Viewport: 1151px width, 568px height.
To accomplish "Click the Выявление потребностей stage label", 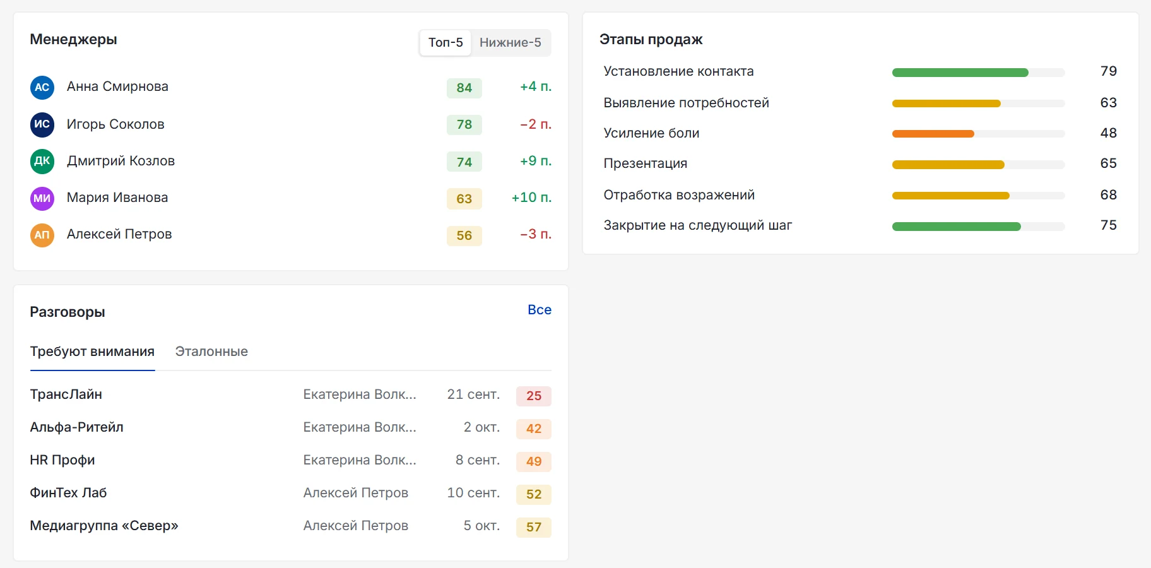I will 687,103.
